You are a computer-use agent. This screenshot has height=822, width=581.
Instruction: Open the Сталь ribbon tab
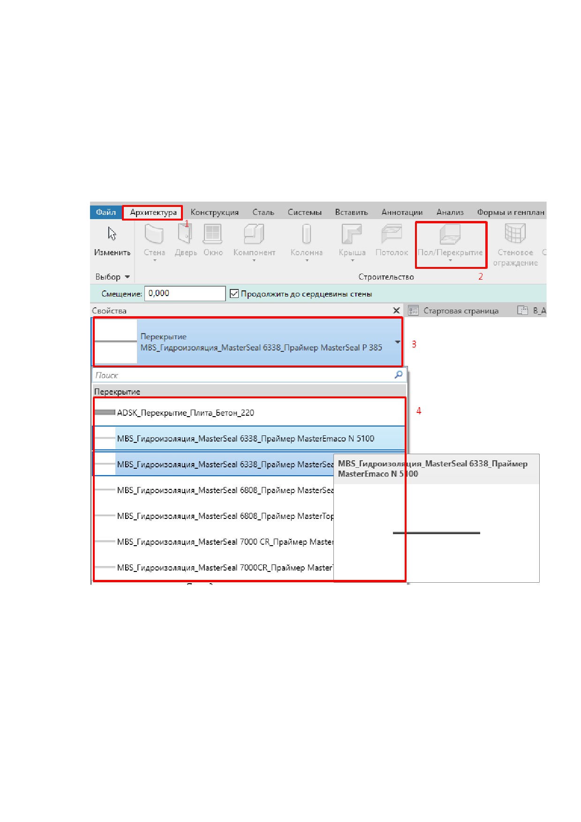263,212
